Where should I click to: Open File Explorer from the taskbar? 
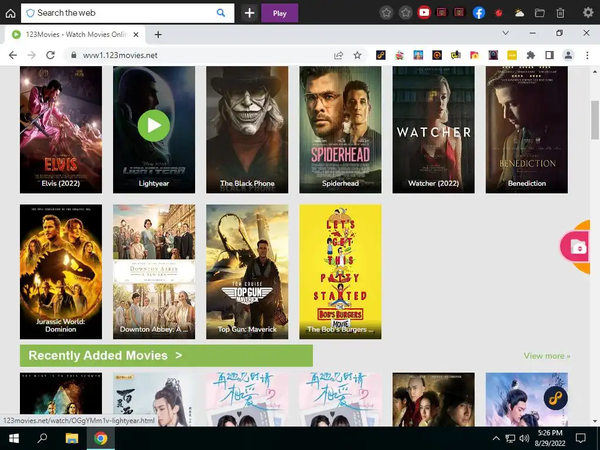coord(71,438)
